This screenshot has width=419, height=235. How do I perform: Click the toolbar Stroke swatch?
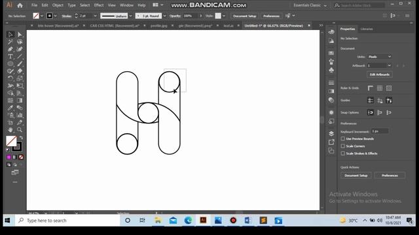coord(18,147)
